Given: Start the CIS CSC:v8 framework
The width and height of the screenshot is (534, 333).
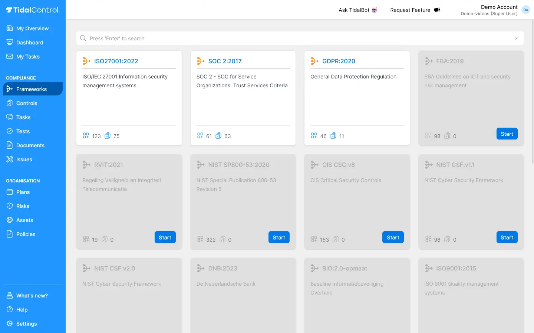Looking at the screenshot, I should 393,238.
